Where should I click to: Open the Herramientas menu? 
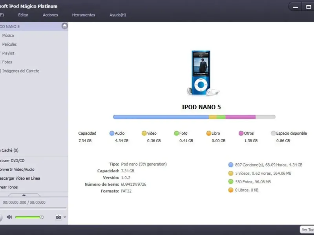(x=84, y=15)
